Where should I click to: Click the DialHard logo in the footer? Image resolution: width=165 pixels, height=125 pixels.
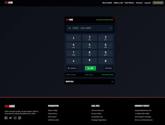[x=10, y=106]
